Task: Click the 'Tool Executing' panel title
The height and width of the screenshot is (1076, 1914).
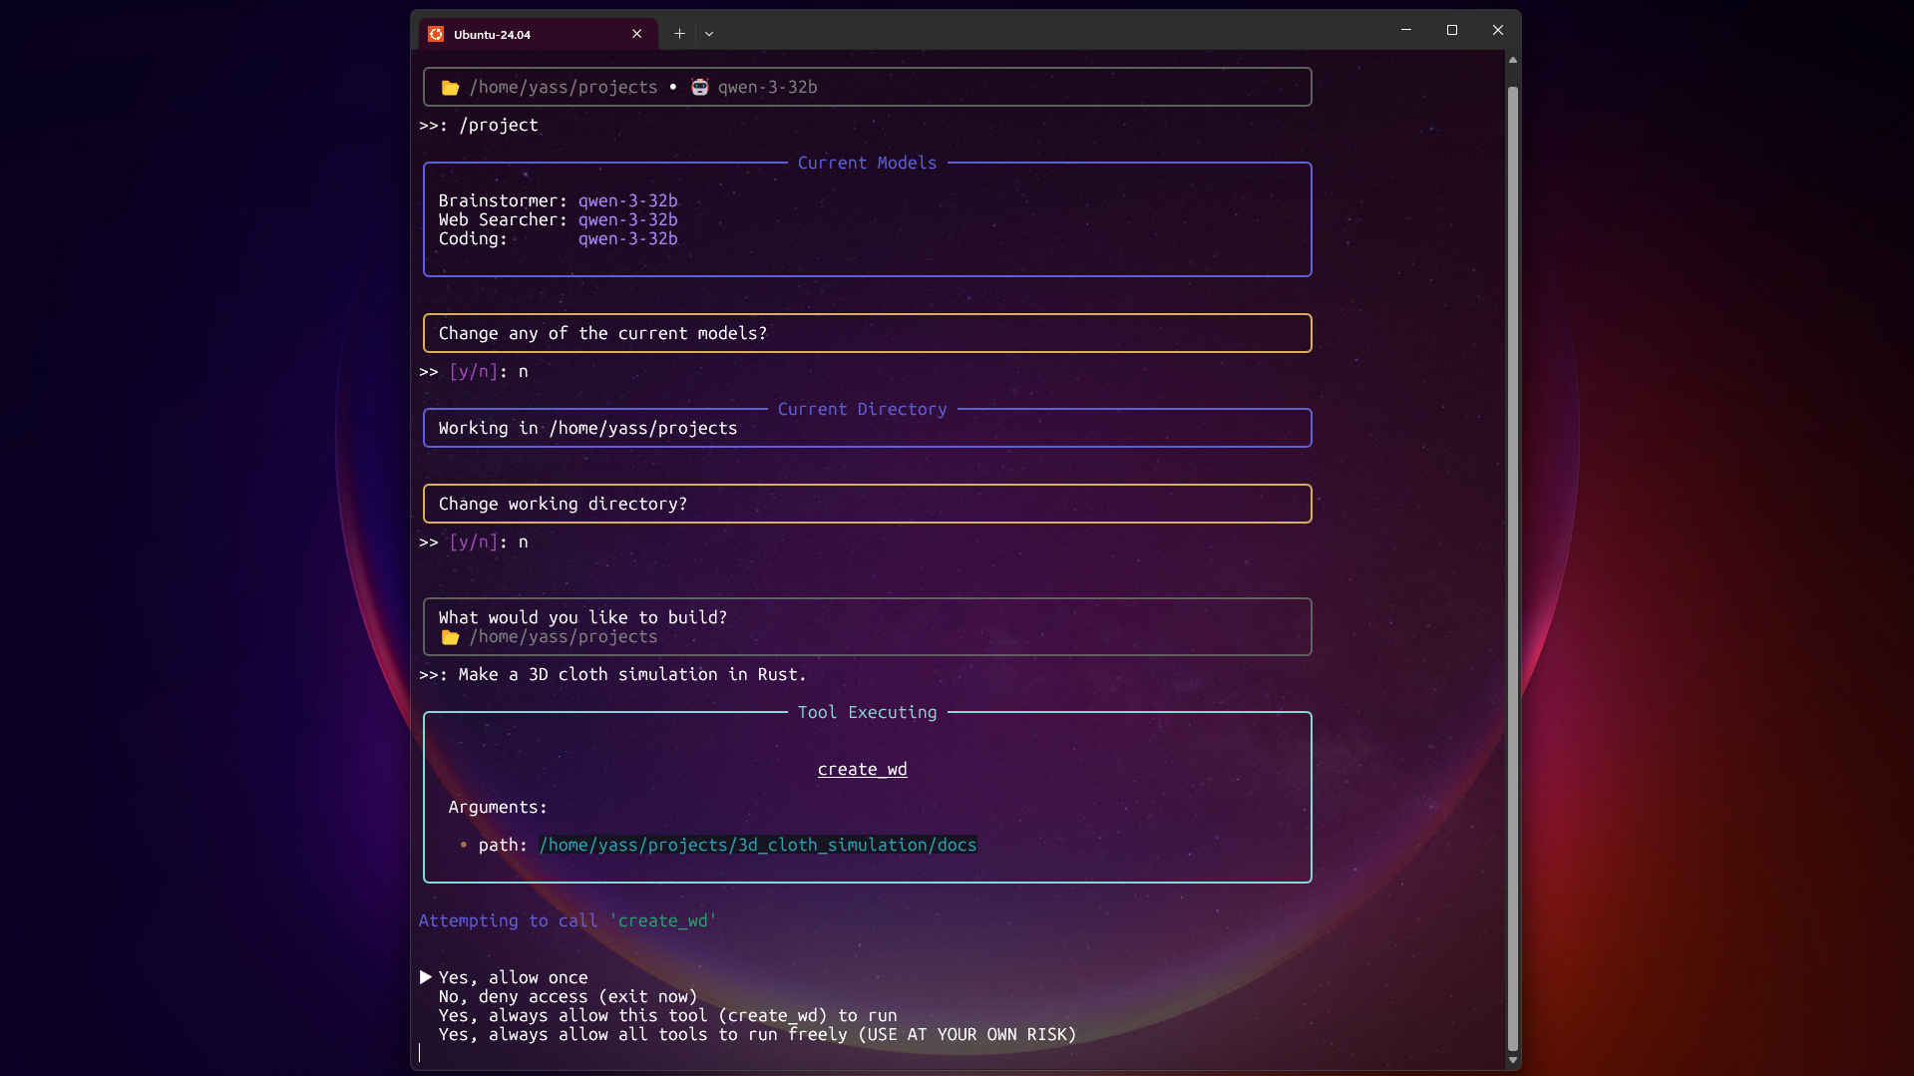Action: [867, 712]
